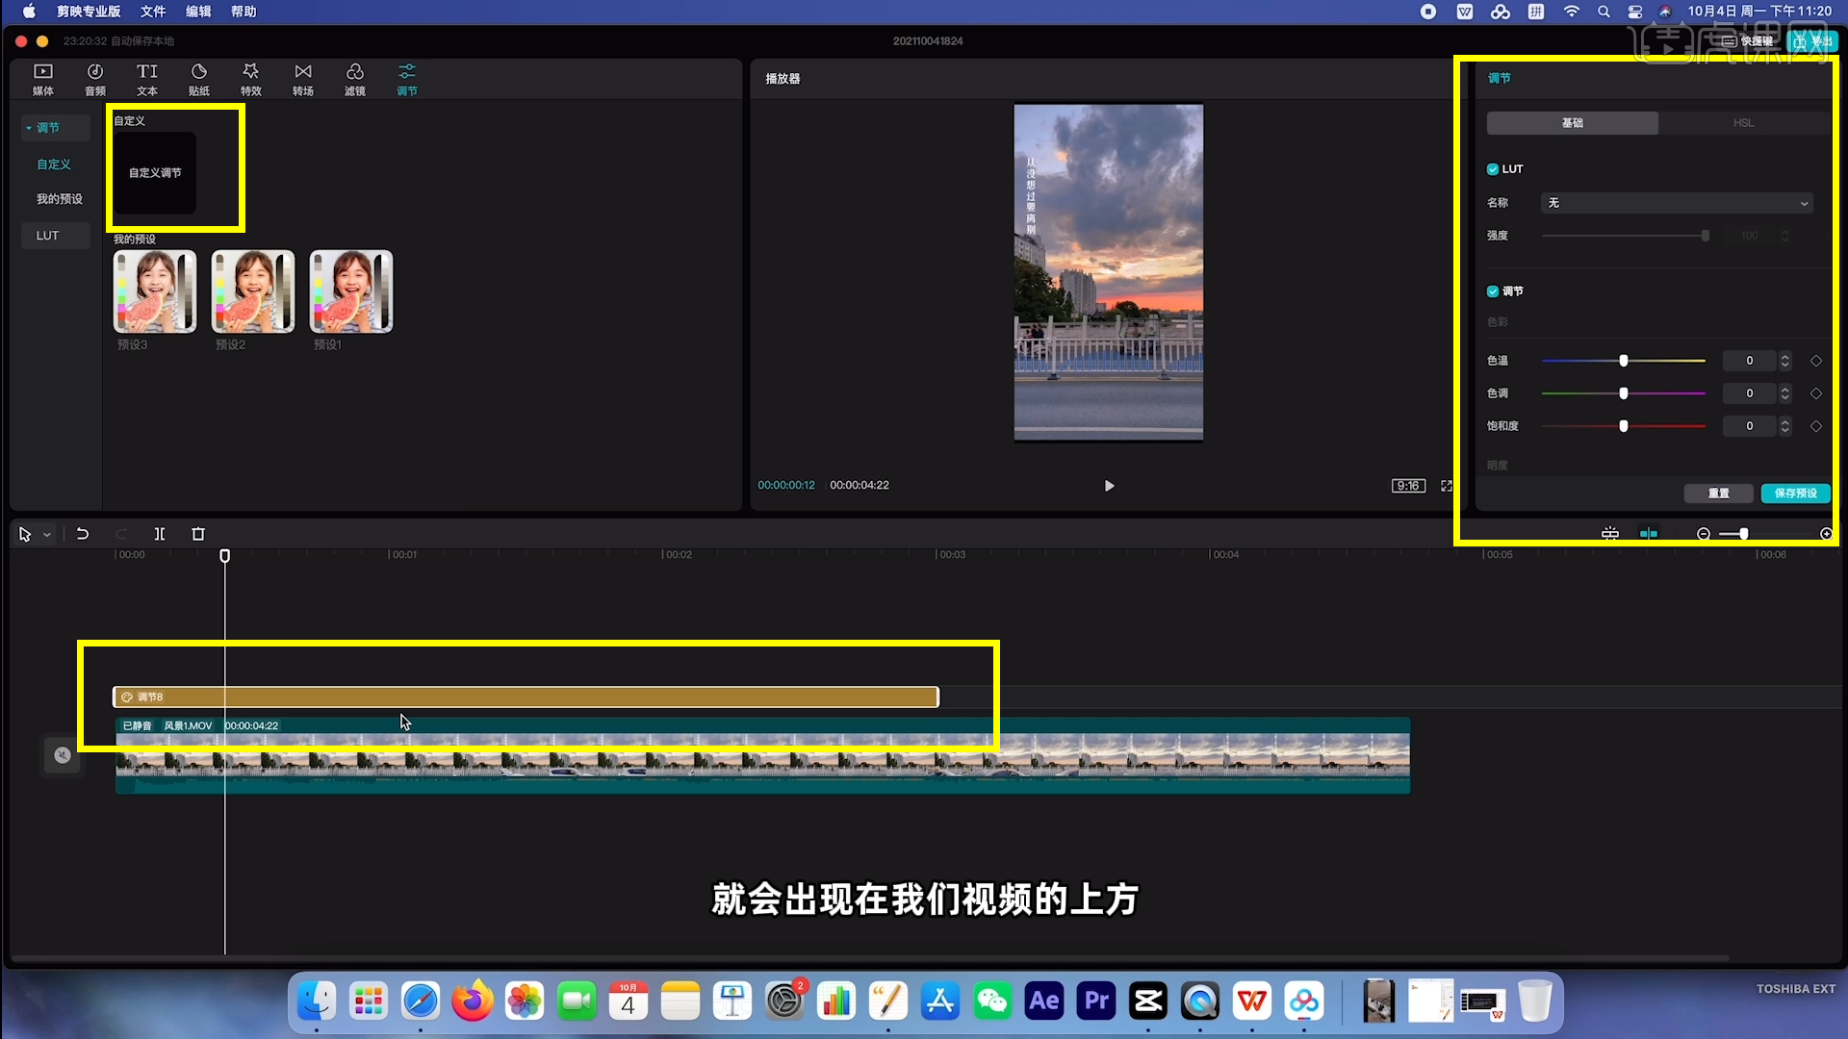Viewport: 1848px width, 1039px height.
Task: Expand the pointer tool dropdown arrow
Action: click(x=46, y=535)
